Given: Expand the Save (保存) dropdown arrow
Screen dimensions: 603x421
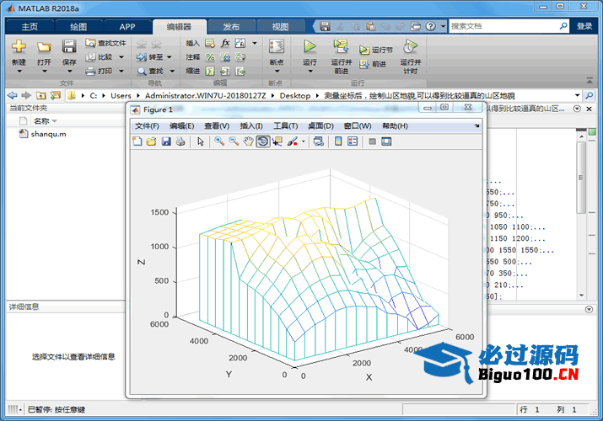Looking at the screenshot, I should tap(69, 72).
